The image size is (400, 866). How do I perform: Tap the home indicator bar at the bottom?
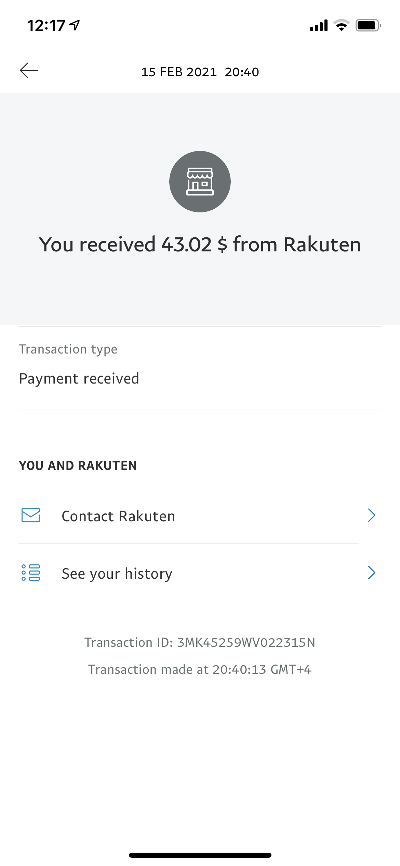coord(200,855)
